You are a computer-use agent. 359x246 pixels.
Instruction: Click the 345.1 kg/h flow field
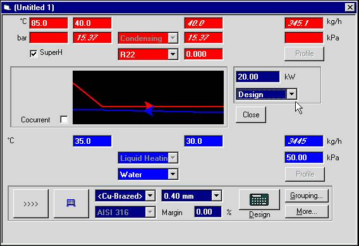point(304,23)
